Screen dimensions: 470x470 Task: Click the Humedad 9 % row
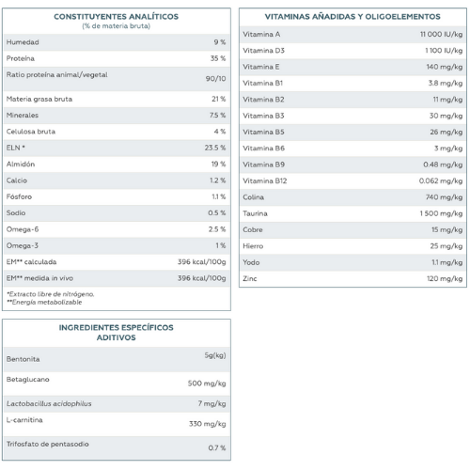[x=117, y=42]
